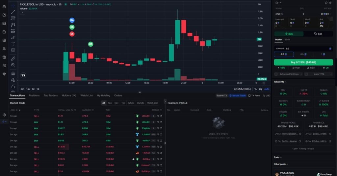Switch to the Transactions tab

tap(17, 96)
